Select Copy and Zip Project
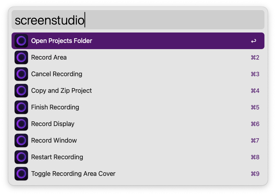Screen dimensions: 276x195 (x=61, y=91)
